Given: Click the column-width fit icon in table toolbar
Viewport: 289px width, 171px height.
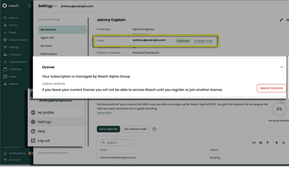Looking at the screenshot, I should 254,143.
